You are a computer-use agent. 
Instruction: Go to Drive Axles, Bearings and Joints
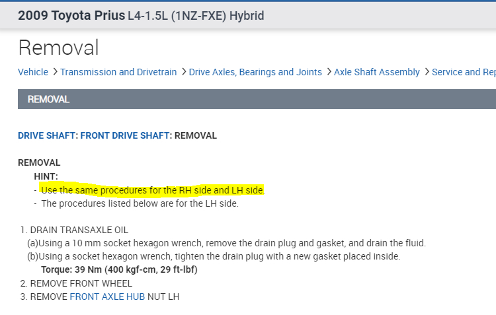pos(255,72)
